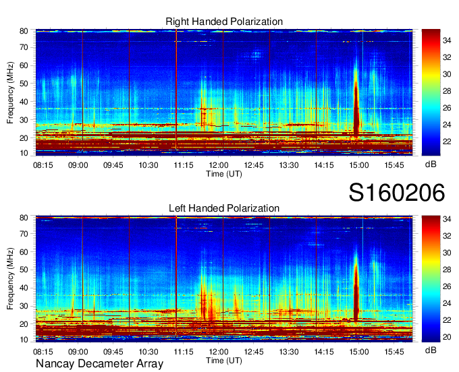
Task: Click the 12:45 tick label of Right Handed plot
Action: coord(254,165)
